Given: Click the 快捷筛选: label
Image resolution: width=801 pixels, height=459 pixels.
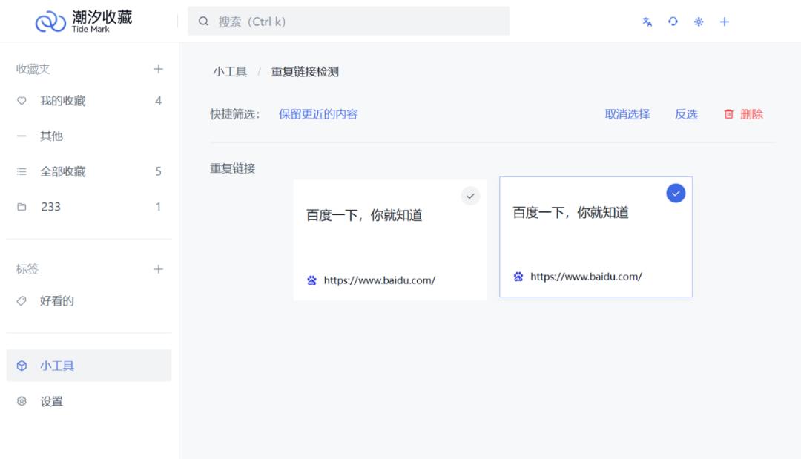Looking at the screenshot, I should pos(235,114).
